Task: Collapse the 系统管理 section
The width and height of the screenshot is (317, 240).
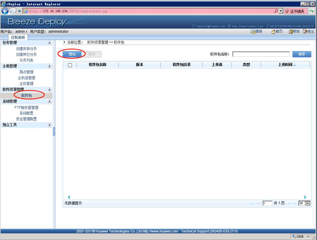Action: 49,102
